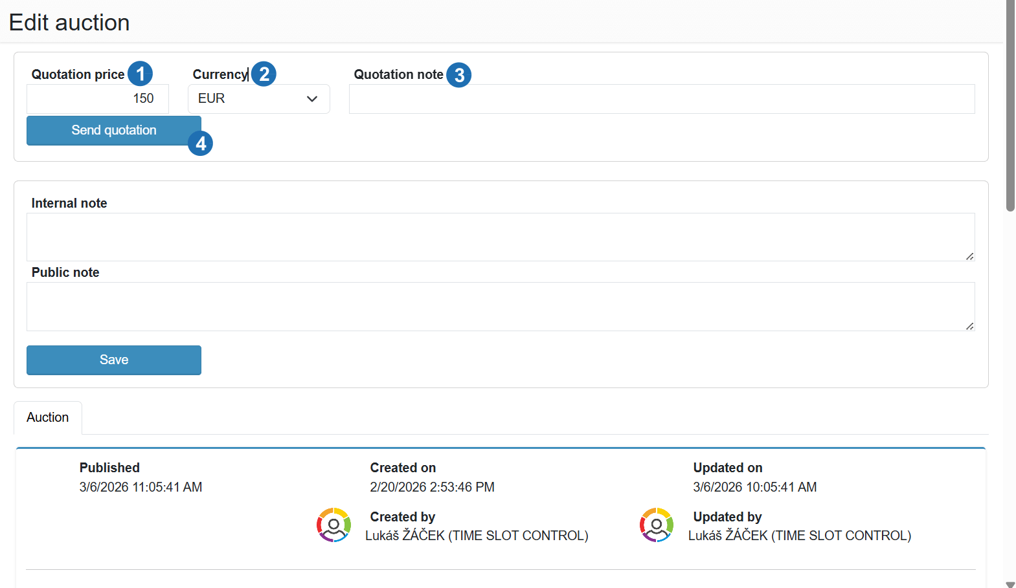Click the numbered badge 3 beside Quotation note
The image size is (1016, 588).
458,75
